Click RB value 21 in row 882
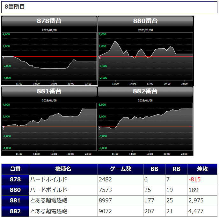The width and height of the screenshot is (219, 218). coord(170,211)
